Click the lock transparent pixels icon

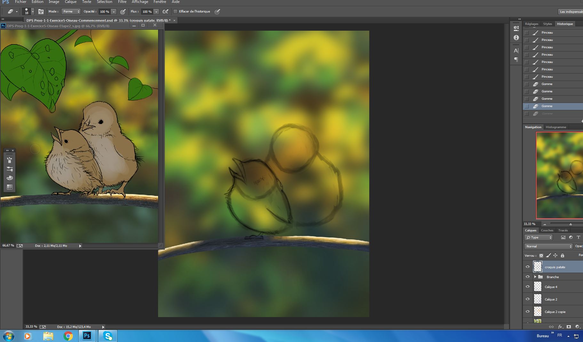[541, 255]
